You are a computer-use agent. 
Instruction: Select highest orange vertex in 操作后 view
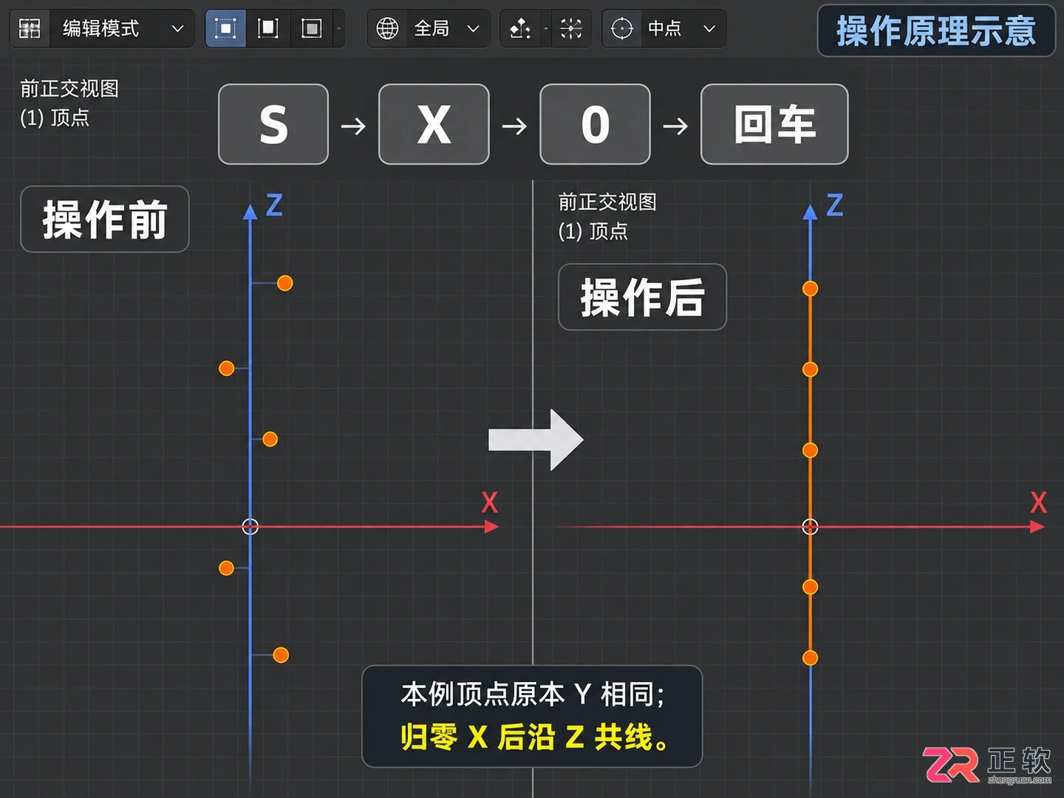tap(811, 288)
